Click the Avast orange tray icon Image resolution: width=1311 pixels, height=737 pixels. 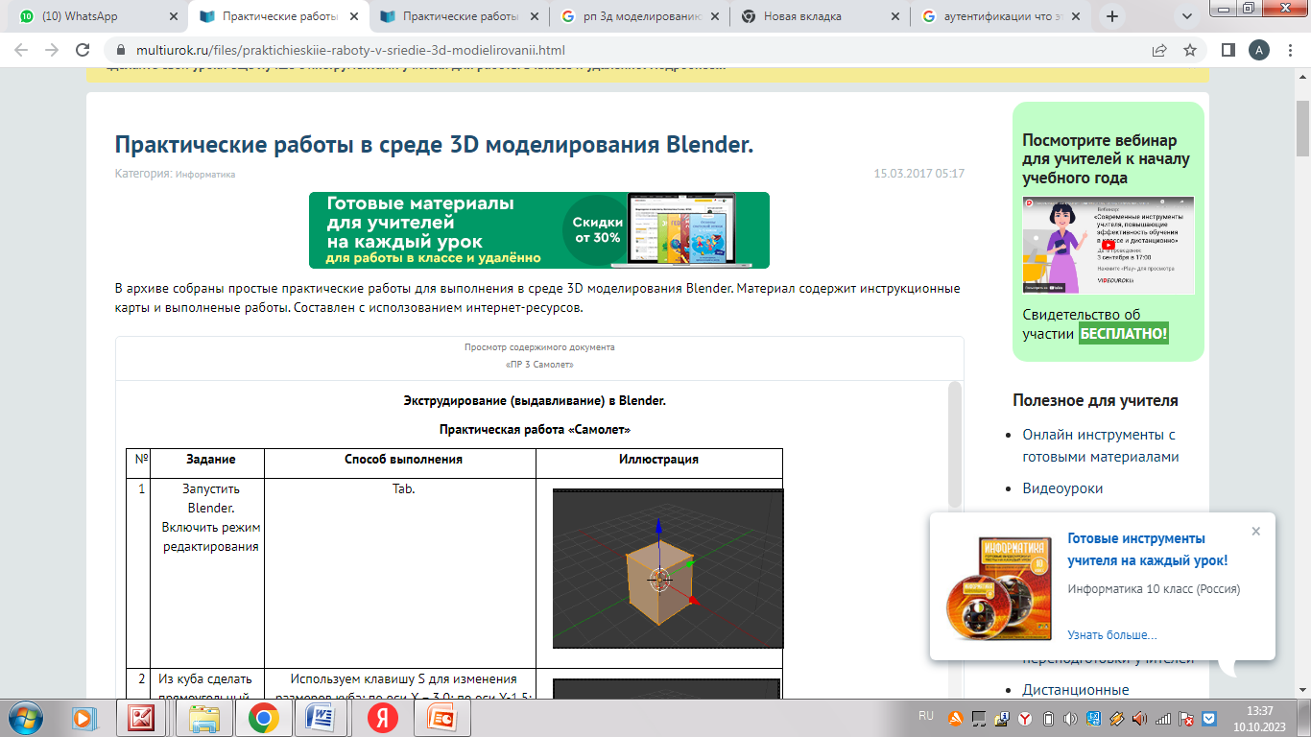[x=955, y=718]
